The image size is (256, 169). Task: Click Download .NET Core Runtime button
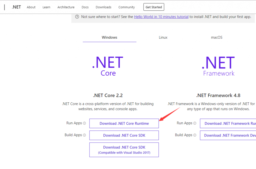[124, 123]
